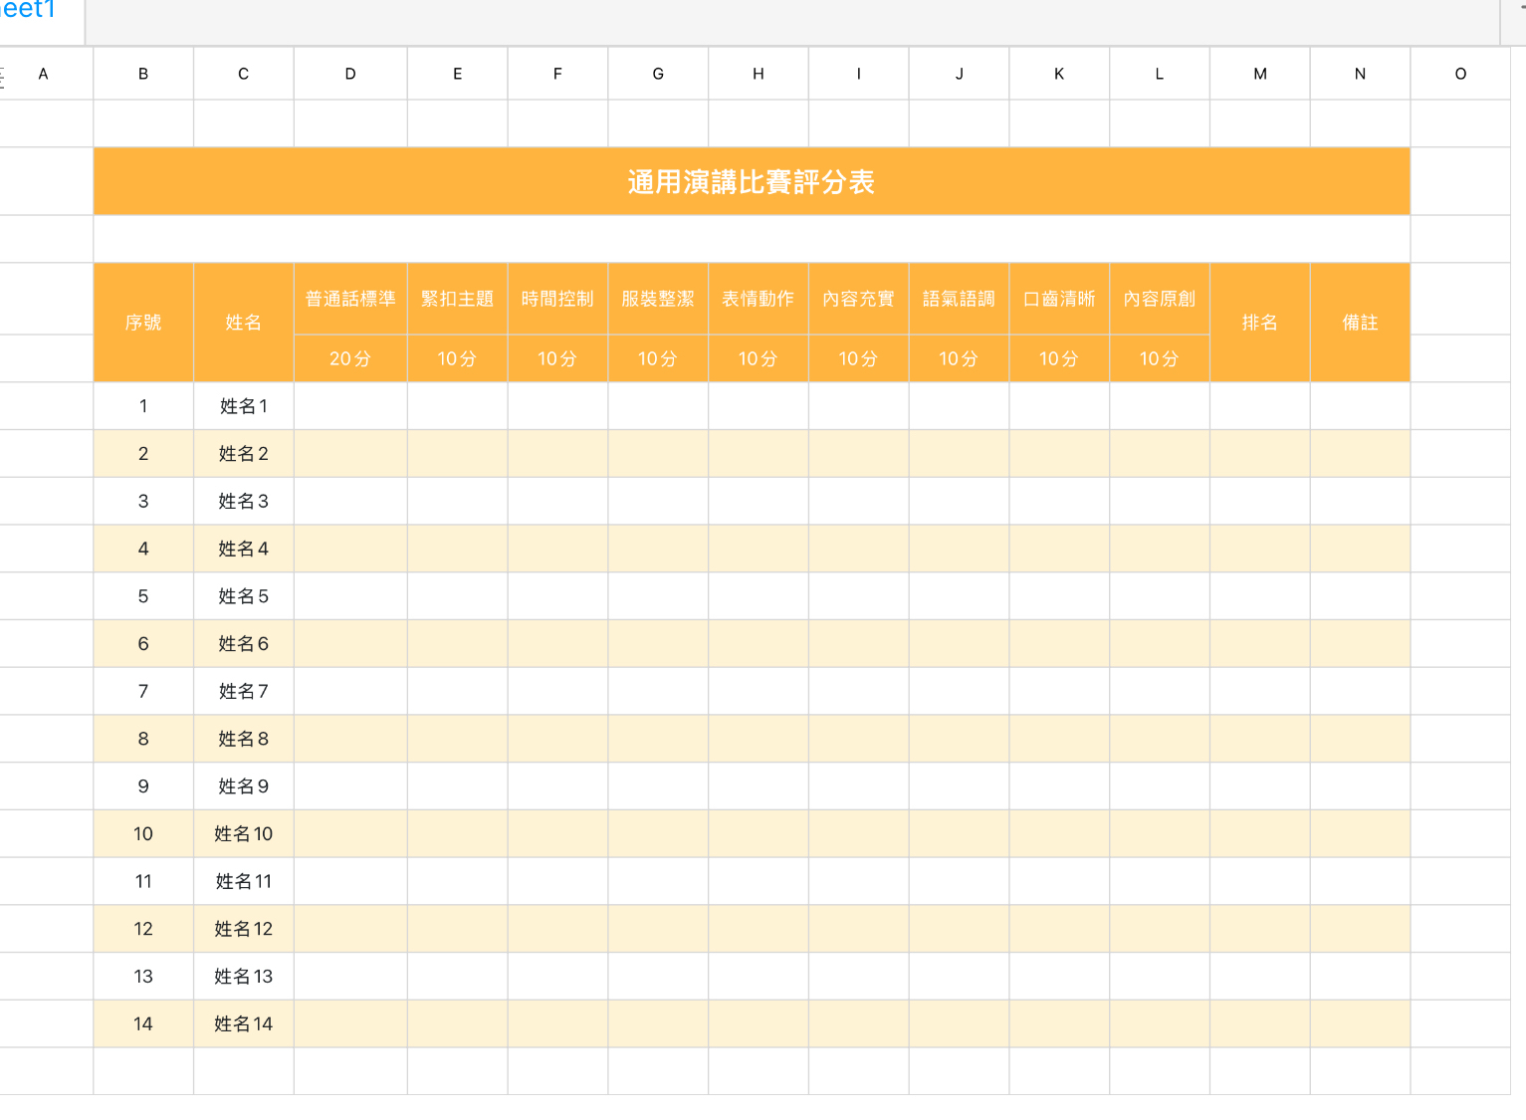Click the 服裝整潔 header cell
Viewport: 1526px width, 1120px height.
(658, 299)
